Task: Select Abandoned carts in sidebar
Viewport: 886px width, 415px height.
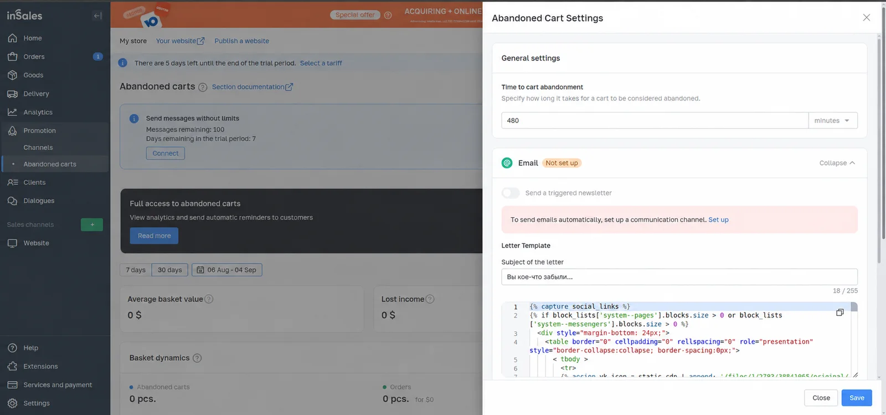Action: click(55, 164)
